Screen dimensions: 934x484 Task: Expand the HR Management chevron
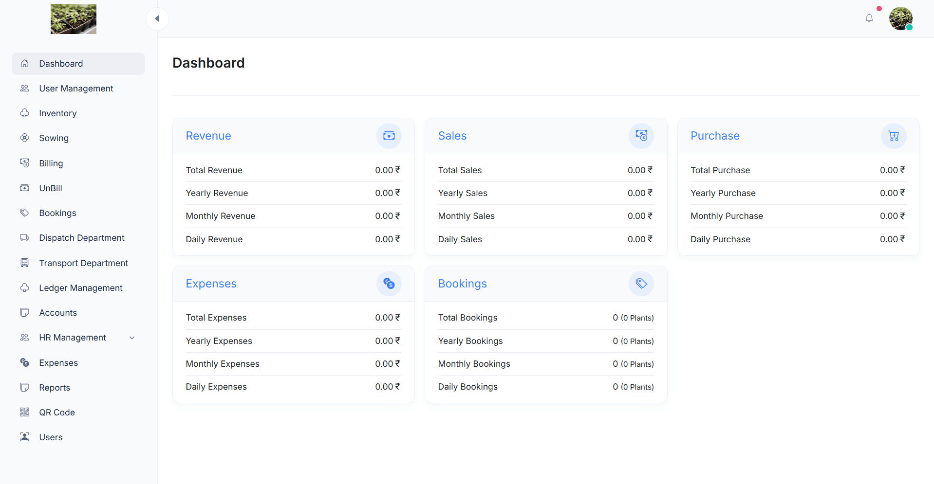(x=132, y=338)
